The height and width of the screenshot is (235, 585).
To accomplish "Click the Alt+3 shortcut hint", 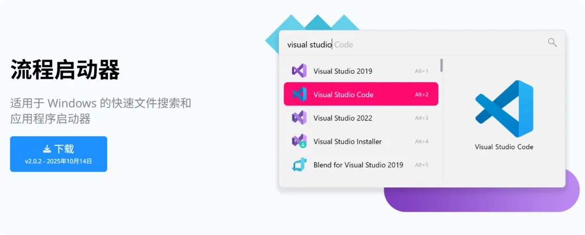I will pyautogui.click(x=421, y=118).
